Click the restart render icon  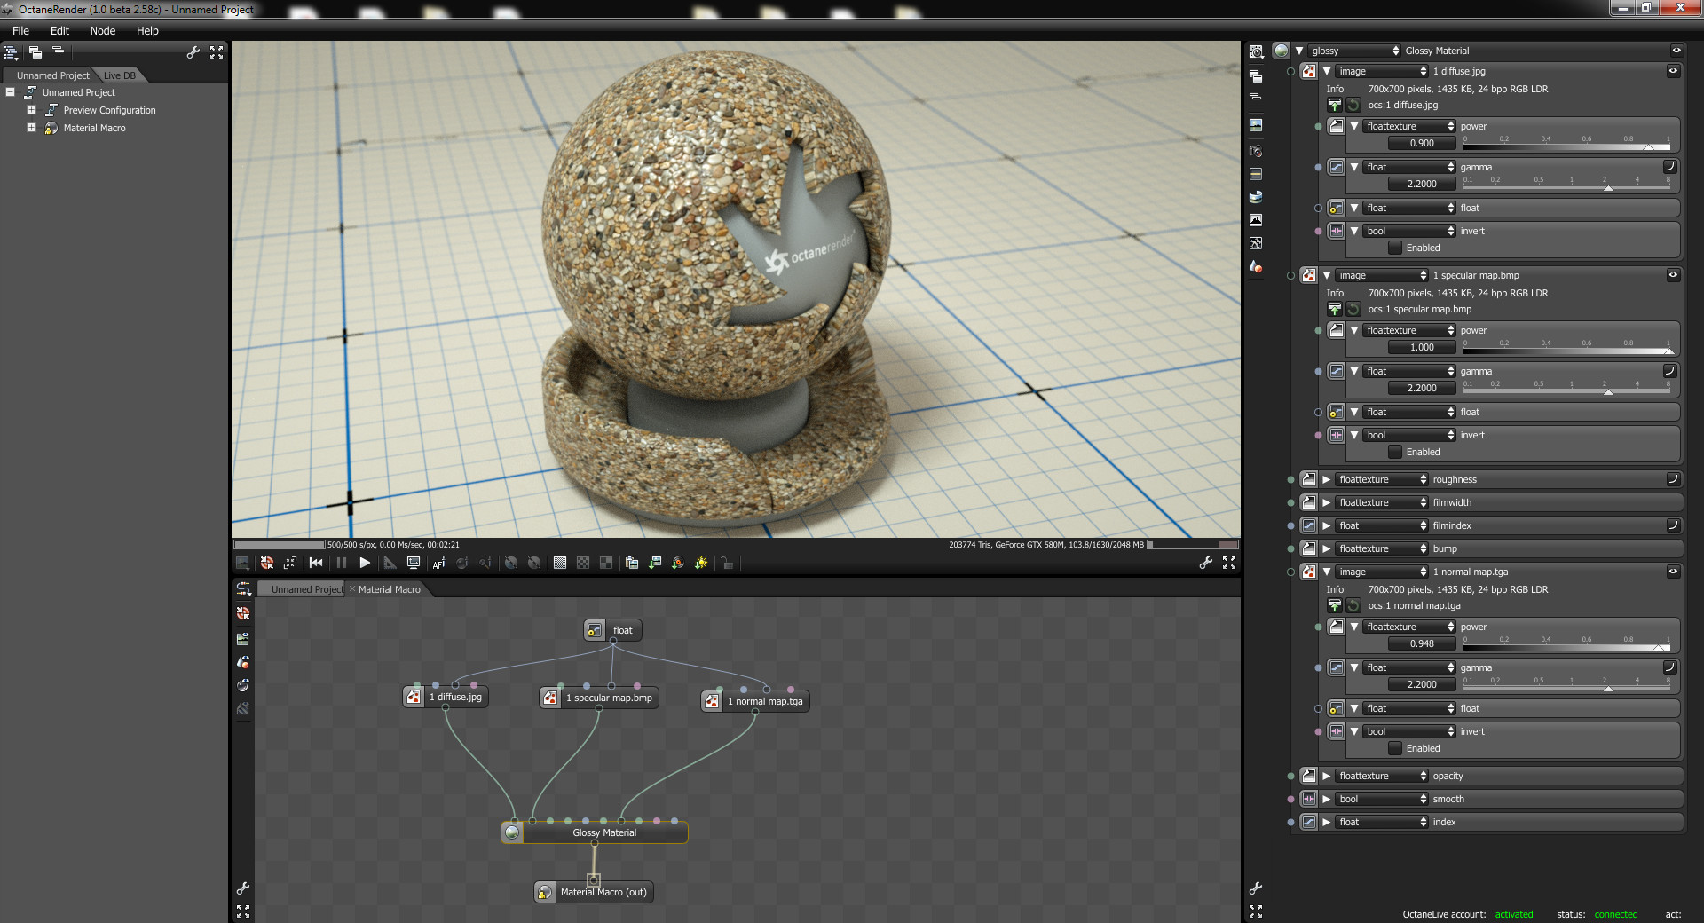316,563
